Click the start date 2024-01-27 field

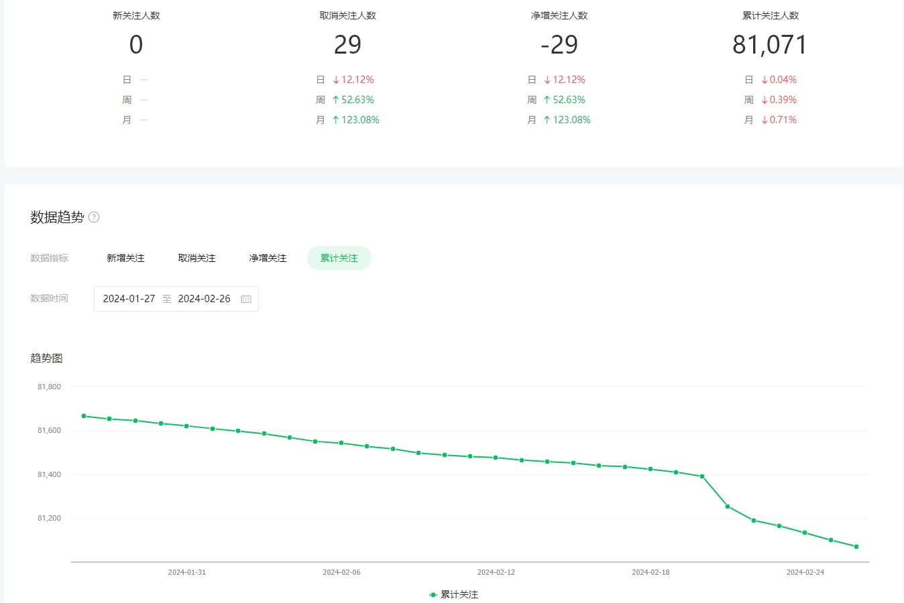tap(129, 299)
